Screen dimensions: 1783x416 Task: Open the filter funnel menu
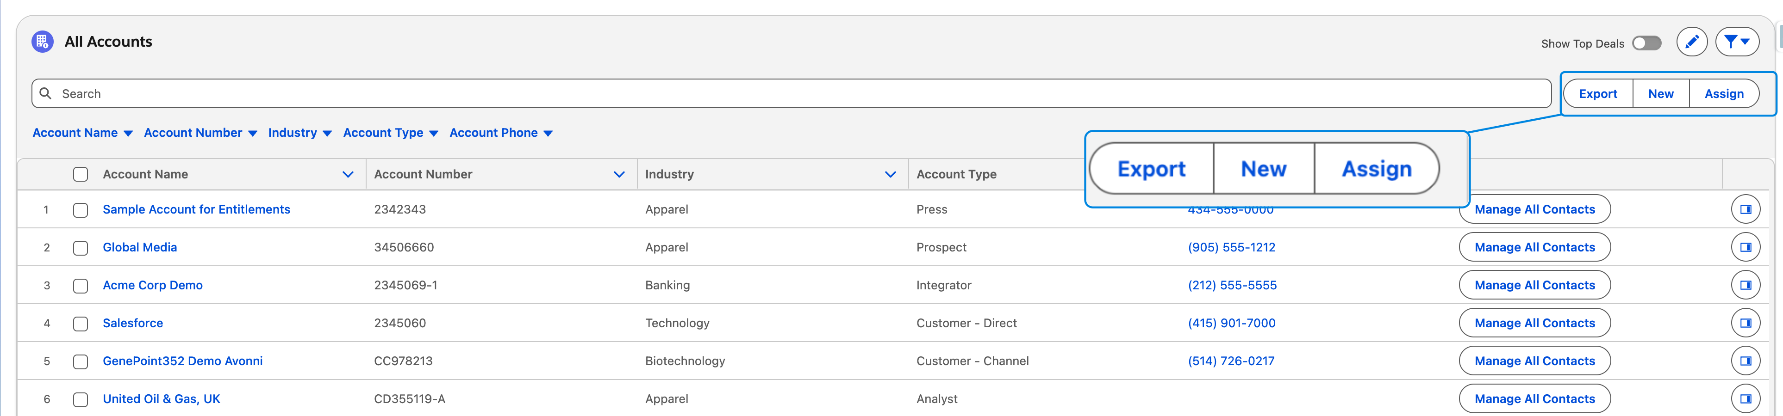pos(1737,42)
